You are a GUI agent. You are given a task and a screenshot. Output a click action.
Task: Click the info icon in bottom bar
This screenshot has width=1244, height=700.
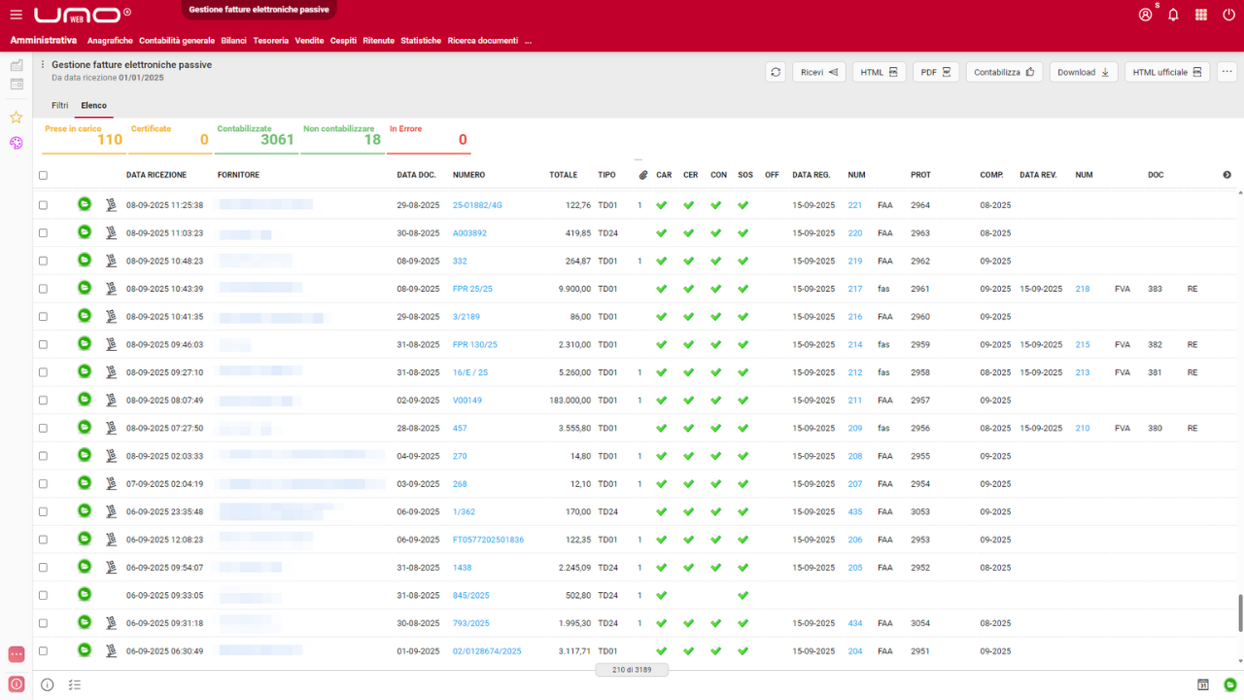(x=48, y=684)
